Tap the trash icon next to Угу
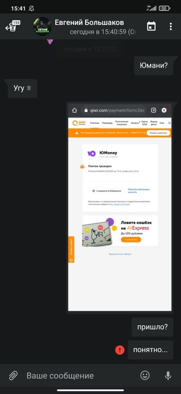 pos(29,88)
